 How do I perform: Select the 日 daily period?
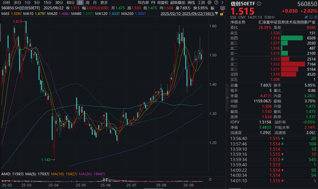click(80, 2)
